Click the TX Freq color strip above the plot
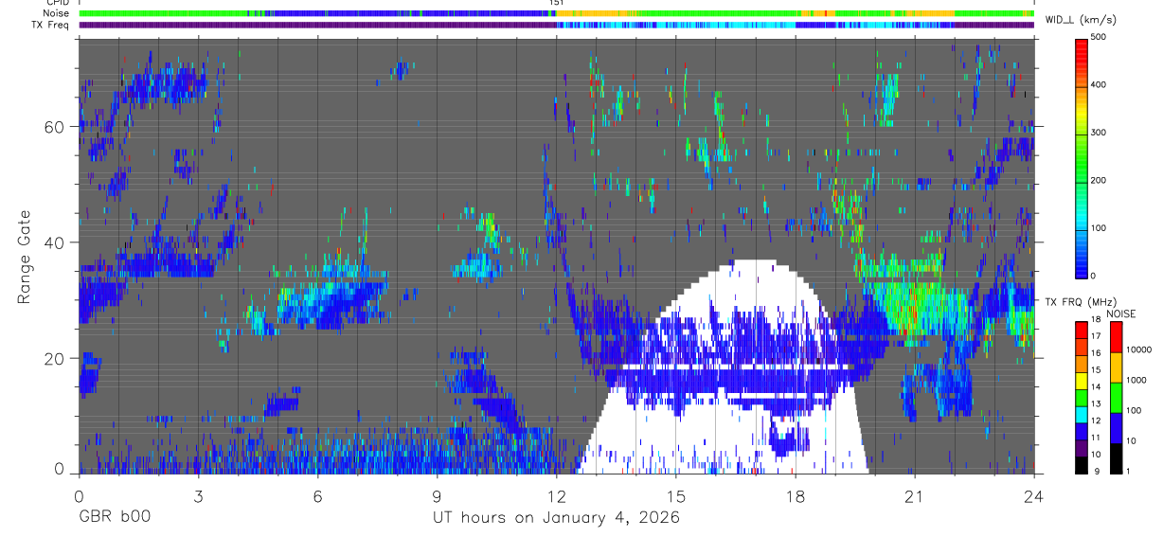1163x537 pixels. pos(557,25)
